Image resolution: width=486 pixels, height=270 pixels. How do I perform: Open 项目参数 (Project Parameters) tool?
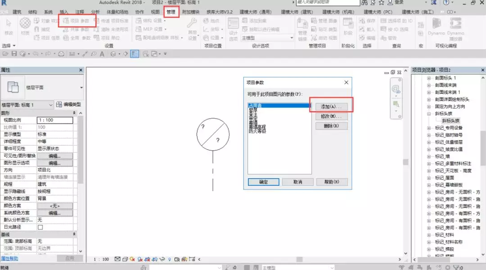tap(77, 21)
